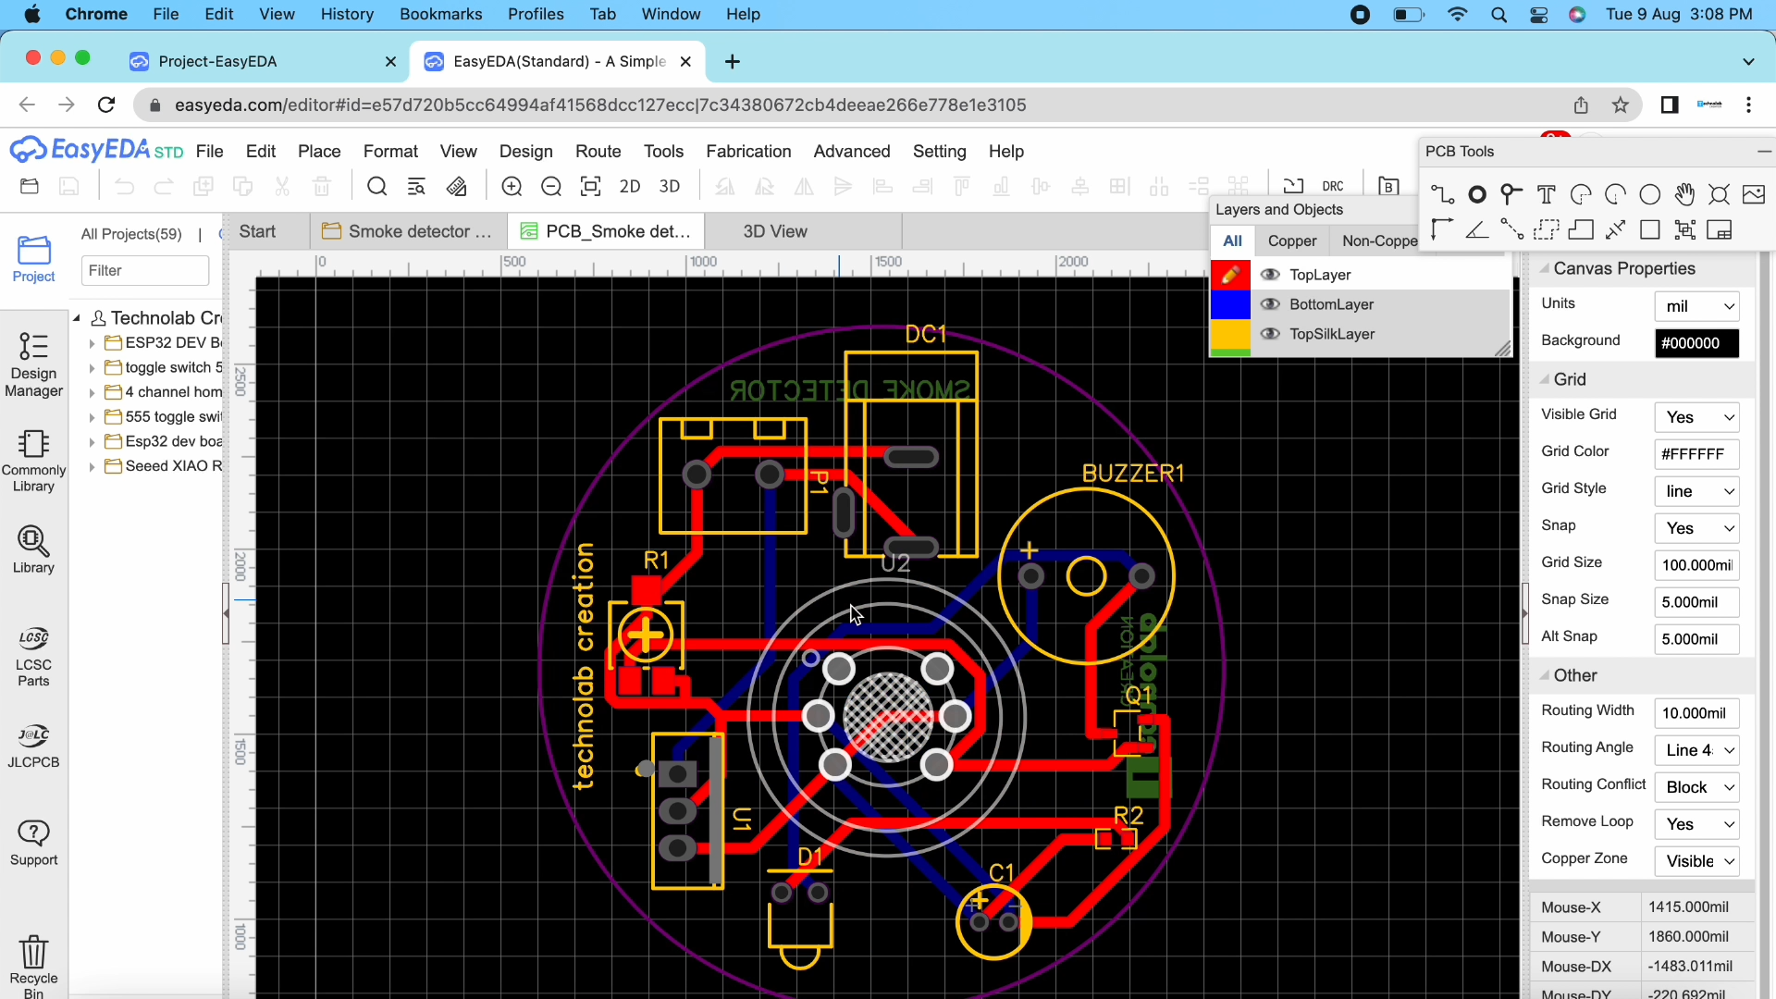This screenshot has width=1776, height=999.
Task: Collapse the Technolab Creation tree root
Action: click(x=77, y=318)
